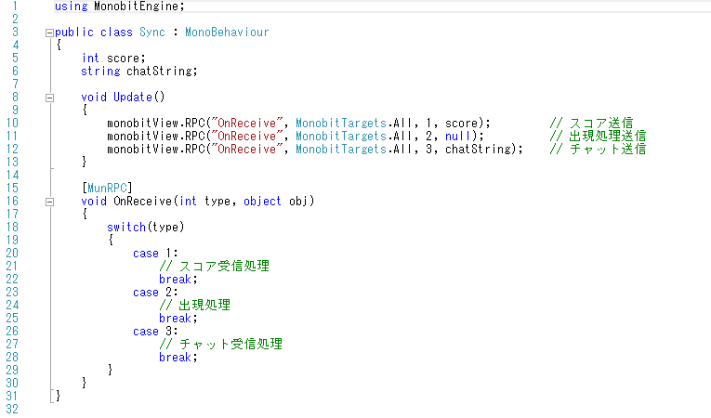Click the 'object' keyword parameter type
Viewport: 711px width, 418px height.
coord(262,202)
